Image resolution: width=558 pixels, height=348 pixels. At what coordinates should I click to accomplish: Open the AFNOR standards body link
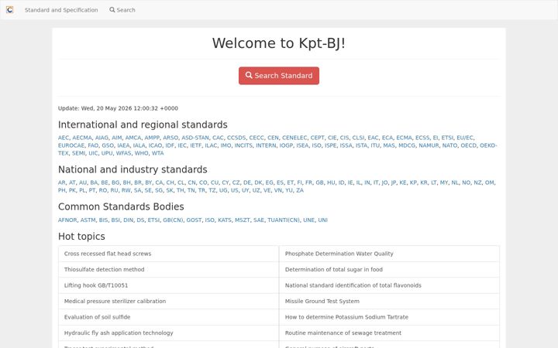(67, 220)
